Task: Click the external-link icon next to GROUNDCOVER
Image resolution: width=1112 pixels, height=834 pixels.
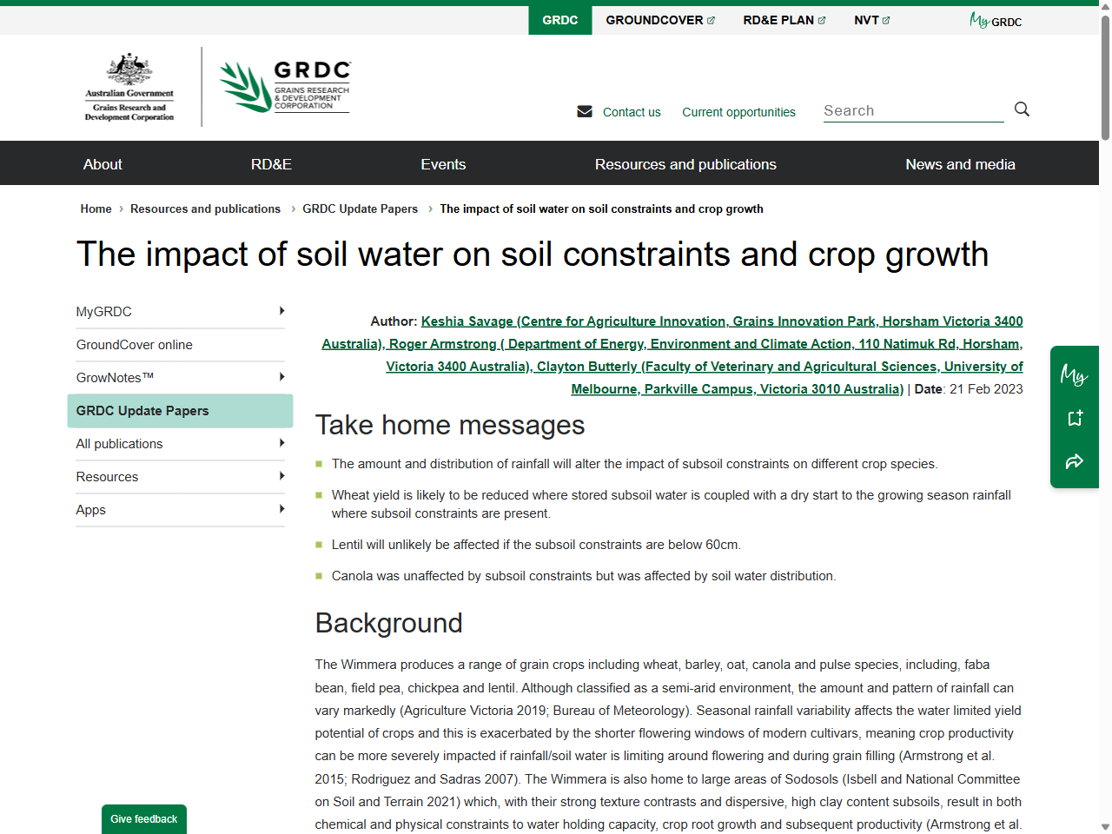Action: point(711,19)
